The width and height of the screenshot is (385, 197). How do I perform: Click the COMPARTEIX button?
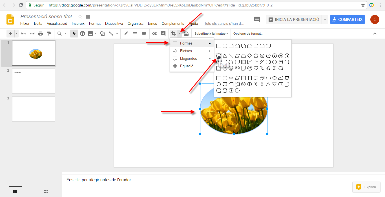pyautogui.click(x=348, y=19)
